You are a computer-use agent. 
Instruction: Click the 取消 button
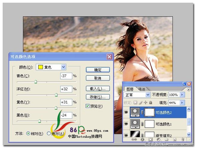coord(98,78)
